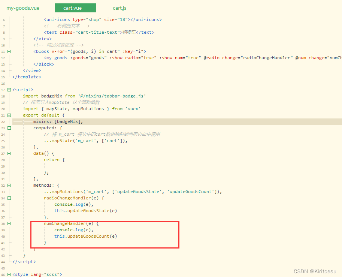The image size is (342, 277).
Task: Switch to the my-goods.vue tab
Action: coord(23,8)
